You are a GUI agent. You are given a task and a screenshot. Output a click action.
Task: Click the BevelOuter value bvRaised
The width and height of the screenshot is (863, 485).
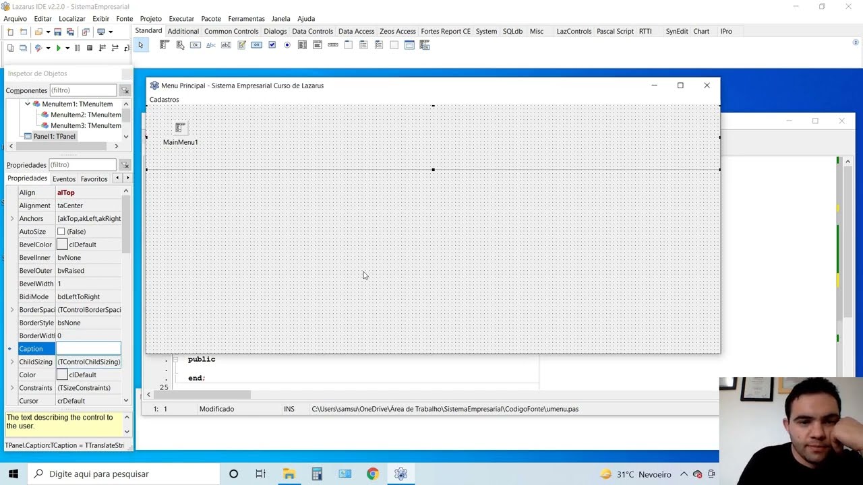point(88,271)
